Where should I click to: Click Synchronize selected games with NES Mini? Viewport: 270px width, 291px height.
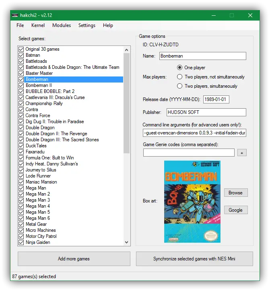194,259
